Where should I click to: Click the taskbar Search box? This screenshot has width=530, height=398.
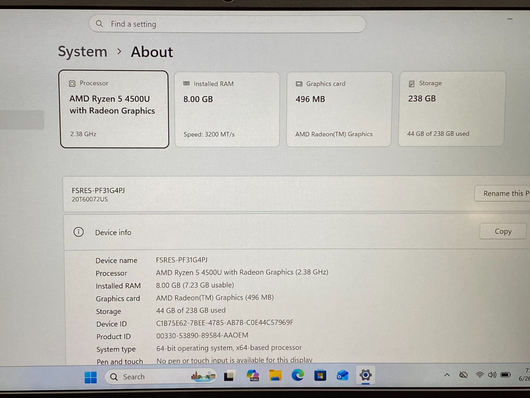(161, 376)
